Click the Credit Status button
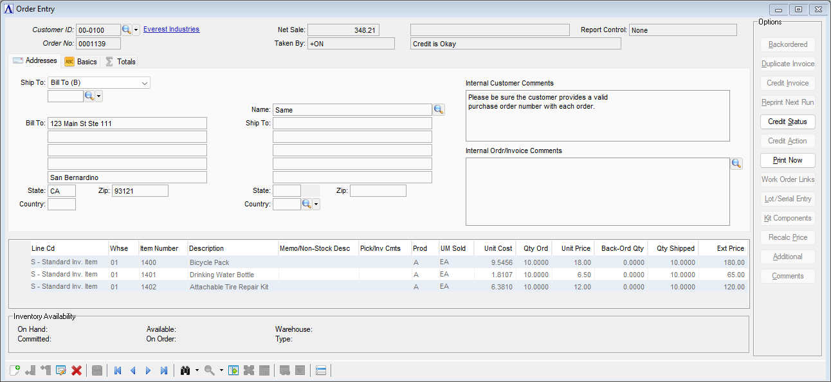This screenshot has height=382, width=831. tap(787, 122)
